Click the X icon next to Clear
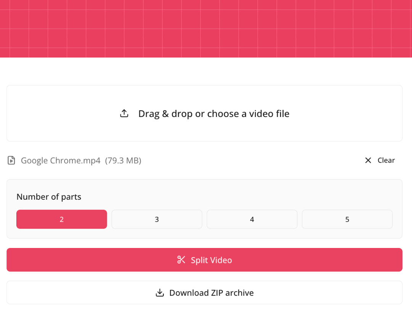 [368, 160]
